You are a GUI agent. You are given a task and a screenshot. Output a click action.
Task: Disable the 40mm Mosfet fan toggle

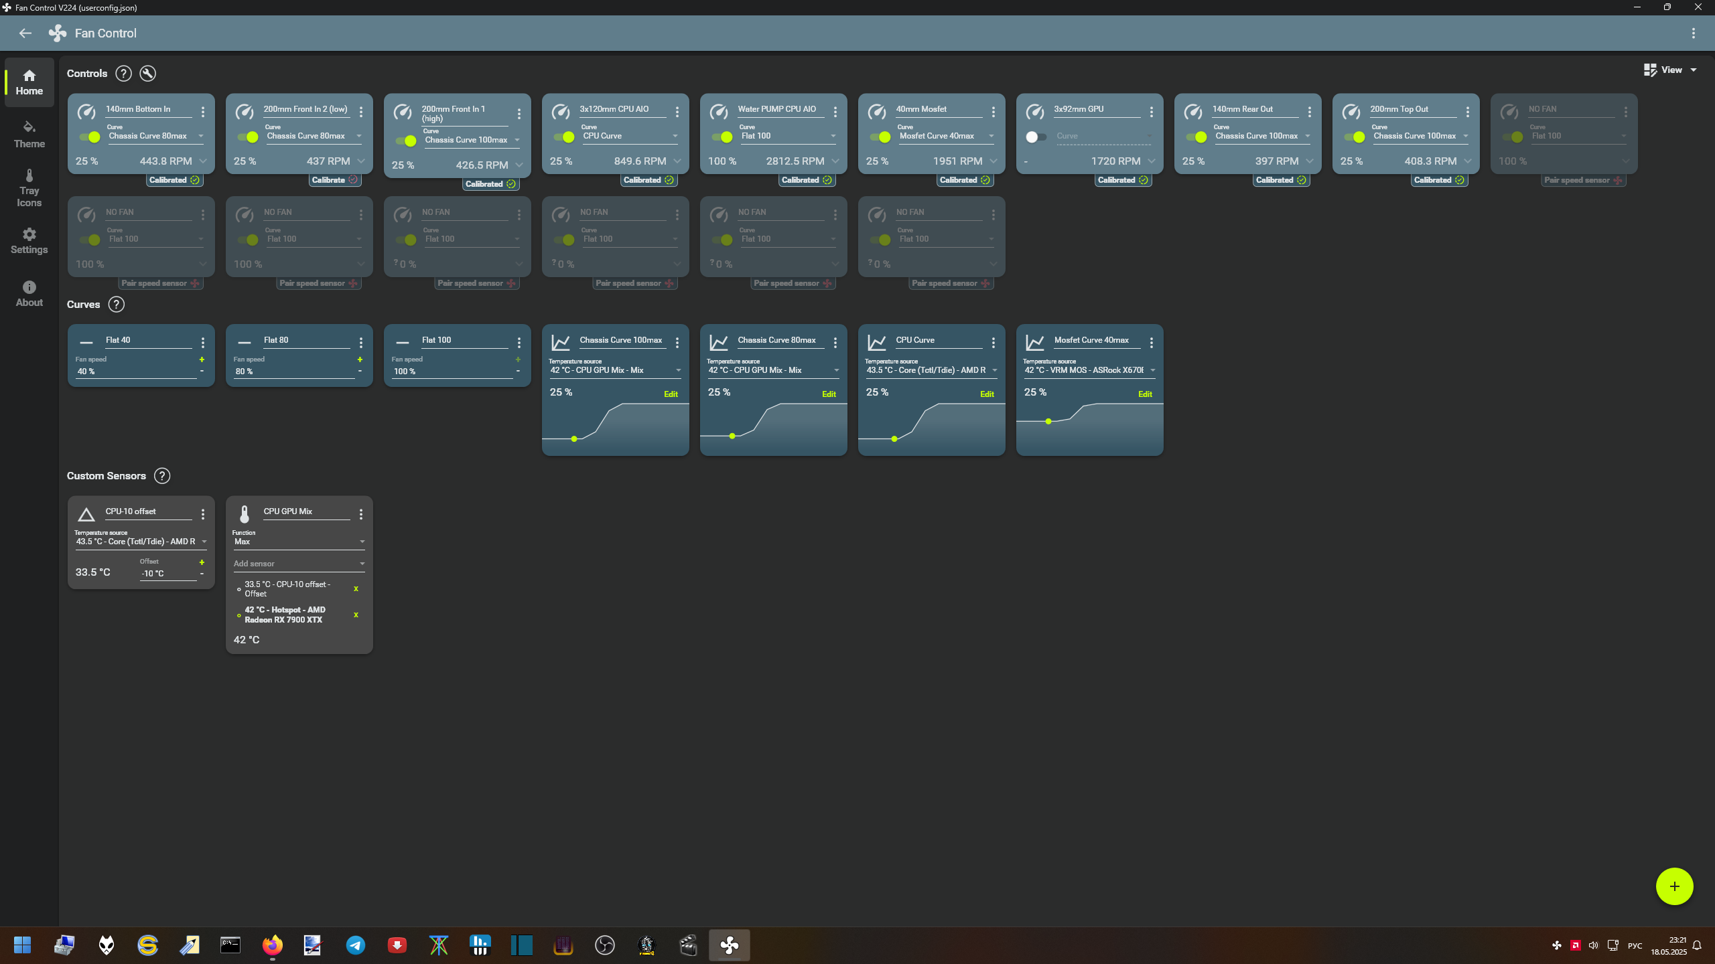(880, 137)
